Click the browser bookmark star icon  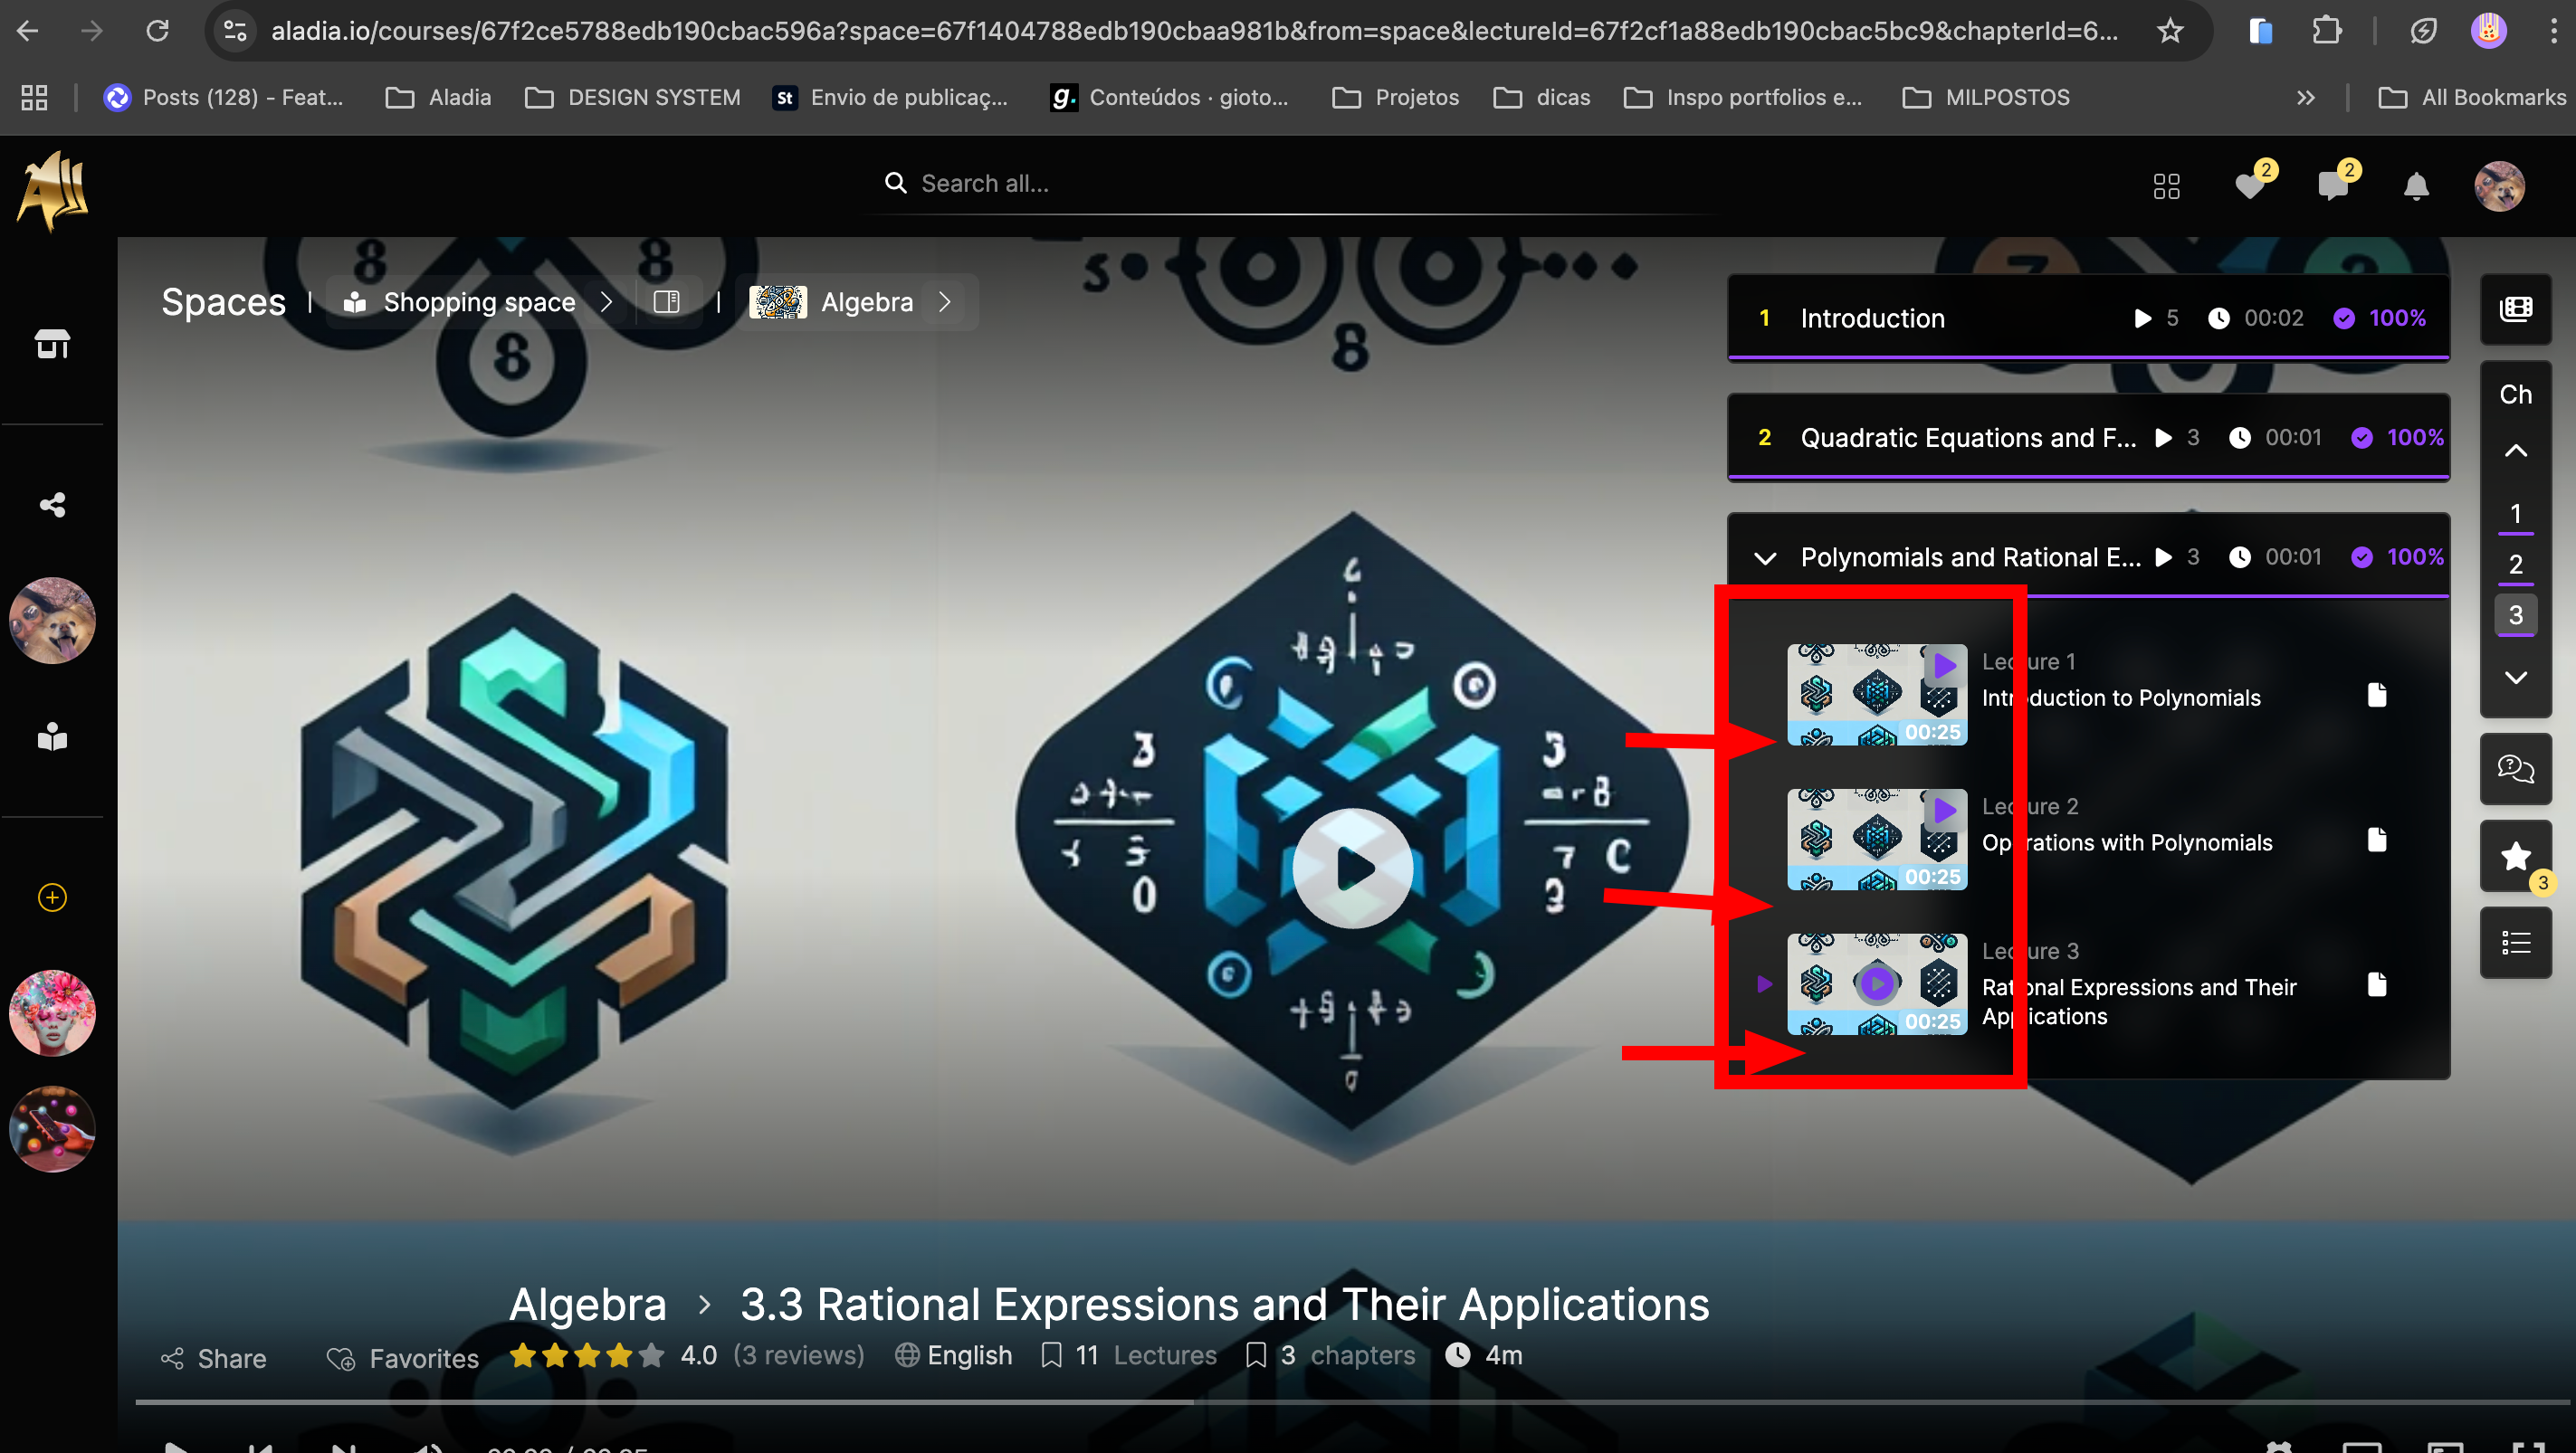click(x=2170, y=31)
